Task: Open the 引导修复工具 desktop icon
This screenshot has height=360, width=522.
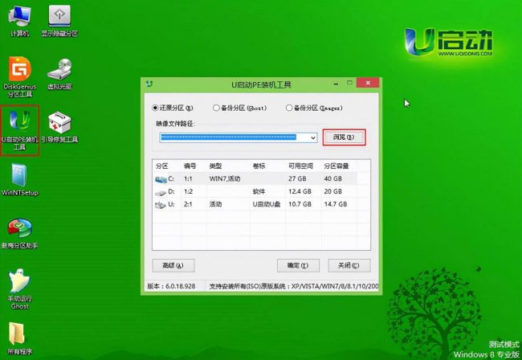Action: pos(59,127)
